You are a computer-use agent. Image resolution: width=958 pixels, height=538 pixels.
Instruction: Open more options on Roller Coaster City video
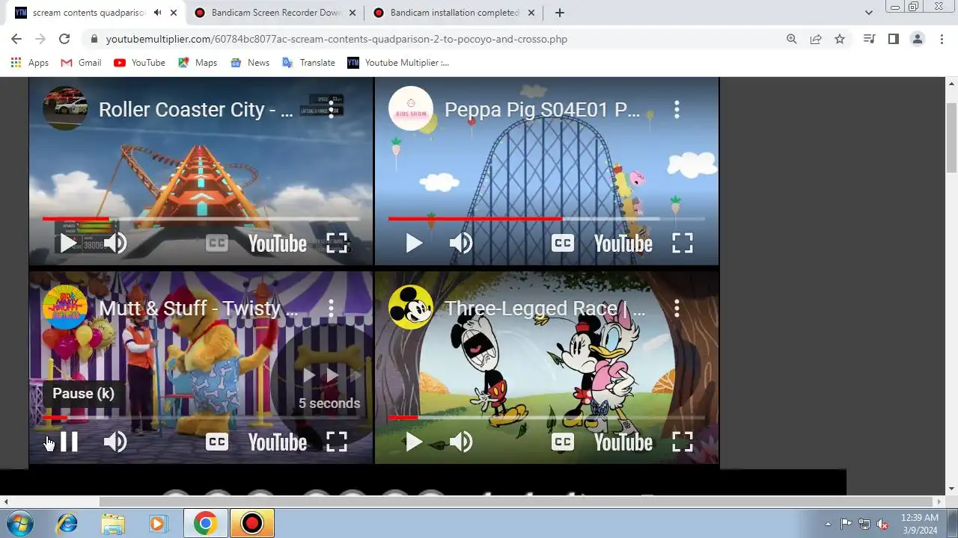pos(331,110)
